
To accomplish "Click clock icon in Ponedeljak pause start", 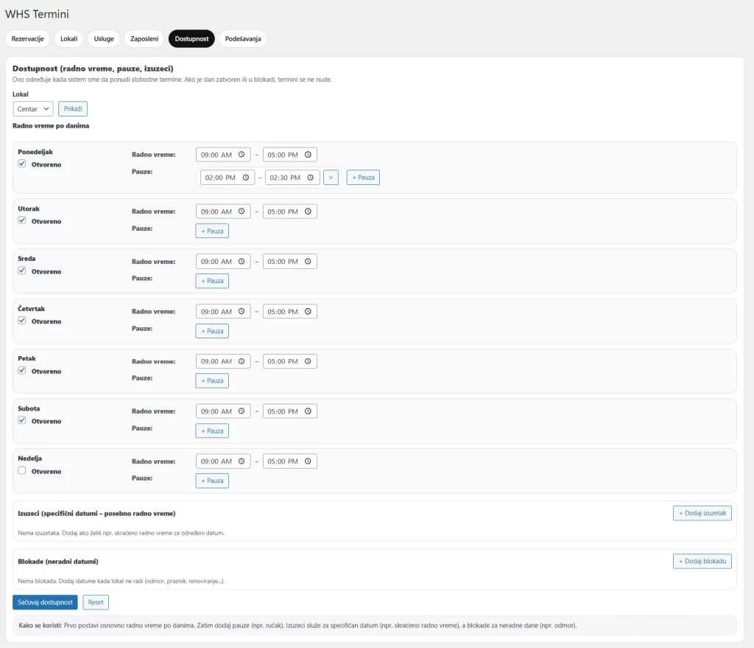I will tap(245, 178).
